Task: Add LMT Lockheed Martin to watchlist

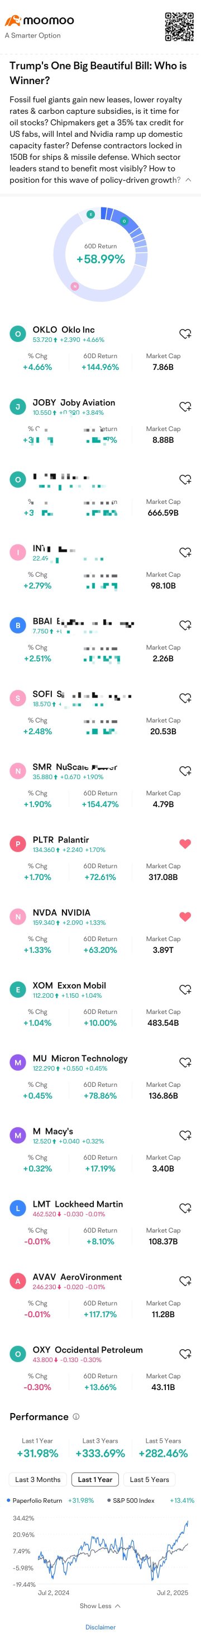Action: pos(185,1208)
